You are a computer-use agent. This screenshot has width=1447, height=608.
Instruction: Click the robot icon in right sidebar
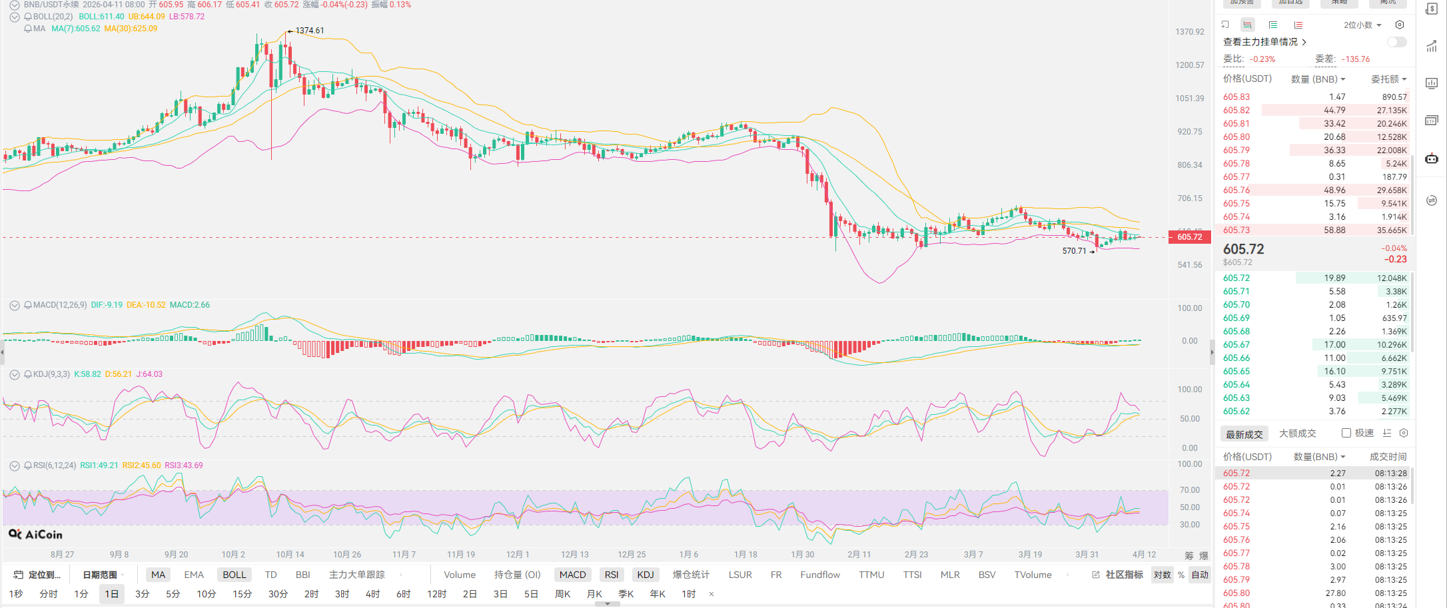(x=1432, y=158)
